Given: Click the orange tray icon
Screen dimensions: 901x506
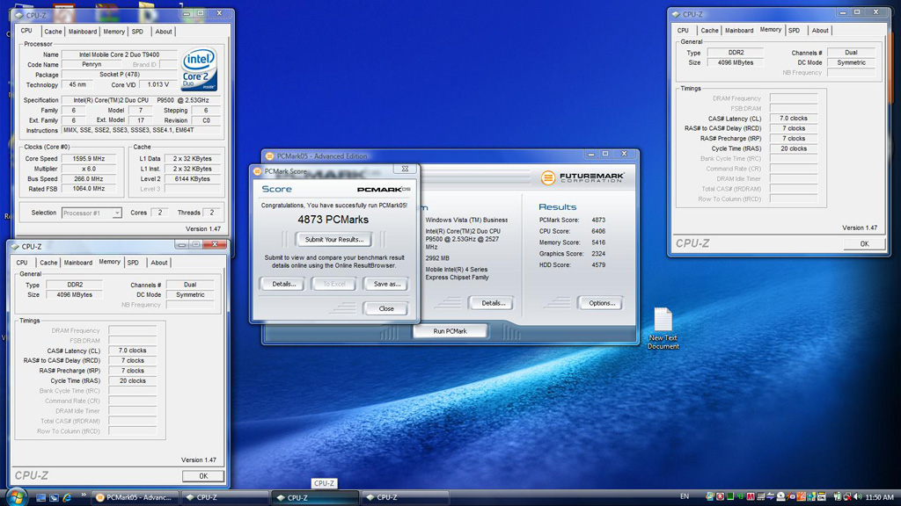Looking at the screenshot, I should pos(801,496).
